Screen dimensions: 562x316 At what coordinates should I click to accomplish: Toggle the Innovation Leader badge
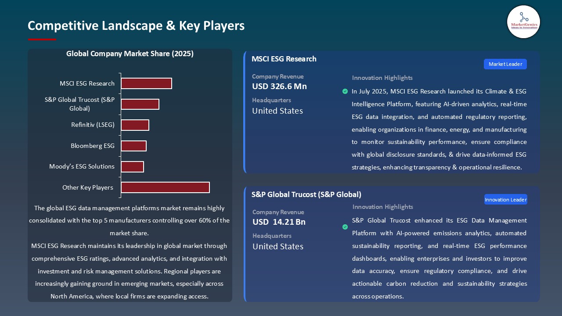505,199
